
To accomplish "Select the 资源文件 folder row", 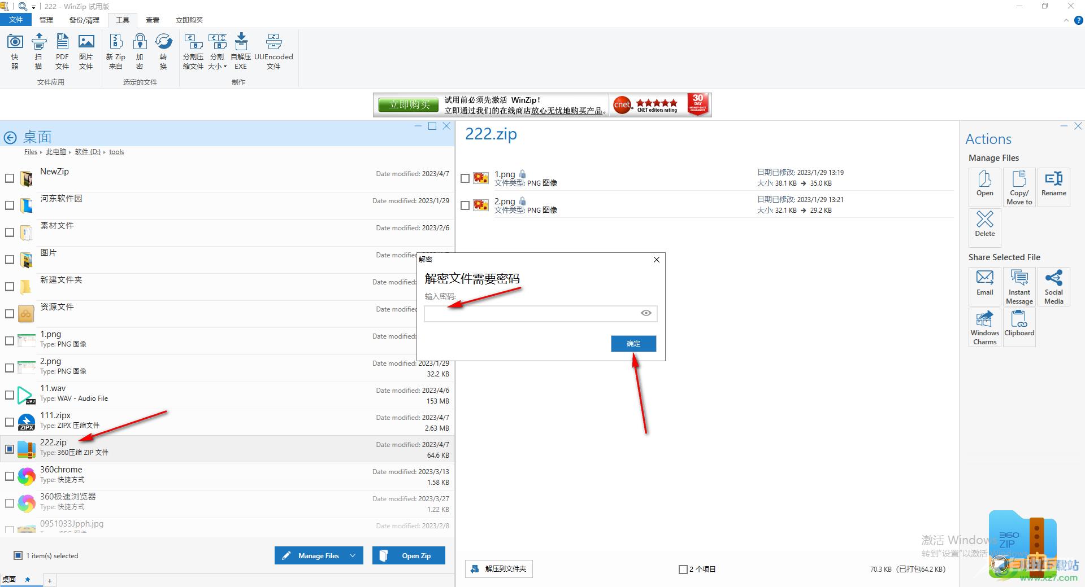I will [x=227, y=314].
